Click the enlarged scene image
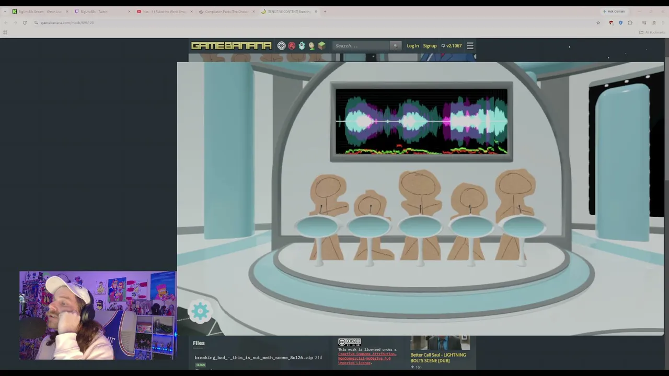669x376 pixels. point(420,198)
